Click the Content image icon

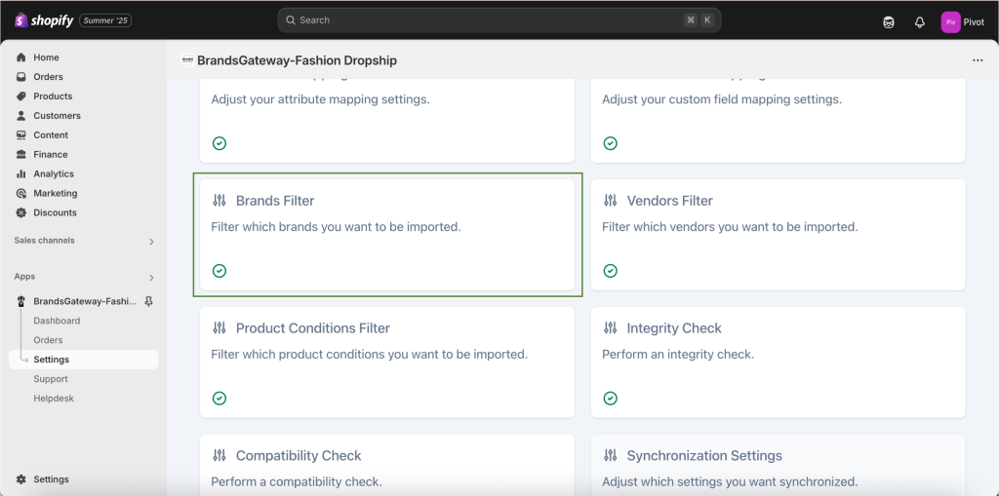tap(21, 135)
